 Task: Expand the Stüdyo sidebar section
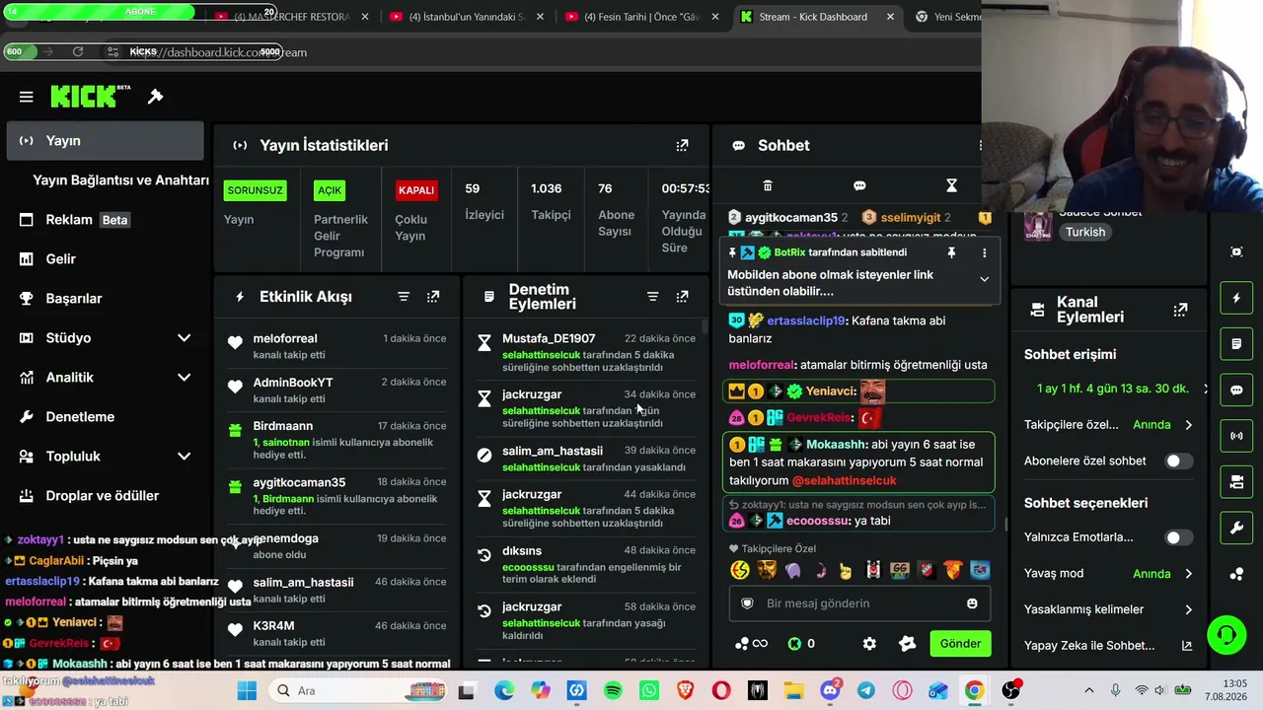184,338
